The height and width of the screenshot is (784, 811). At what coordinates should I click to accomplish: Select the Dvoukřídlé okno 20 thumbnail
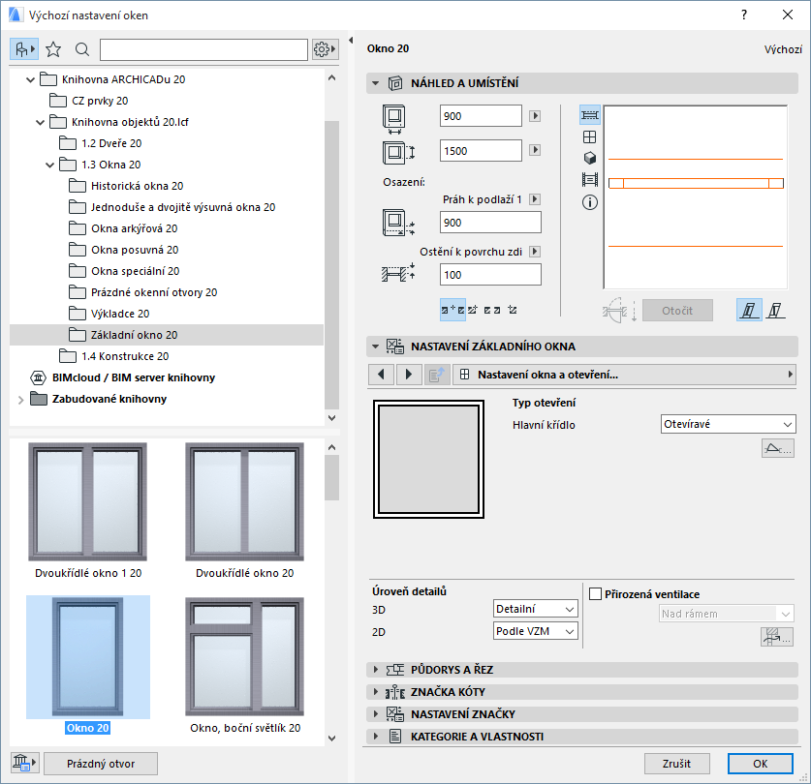pyautogui.click(x=244, y=500)
